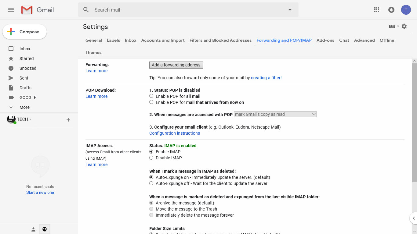Select Archive the message (default)
Image resolution: width=417 pixels, height=234 pixels.
[151, 203]
